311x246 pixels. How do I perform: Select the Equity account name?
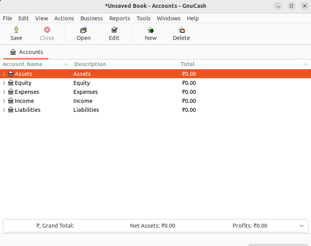pyautogui.click(x=23, y=83)
